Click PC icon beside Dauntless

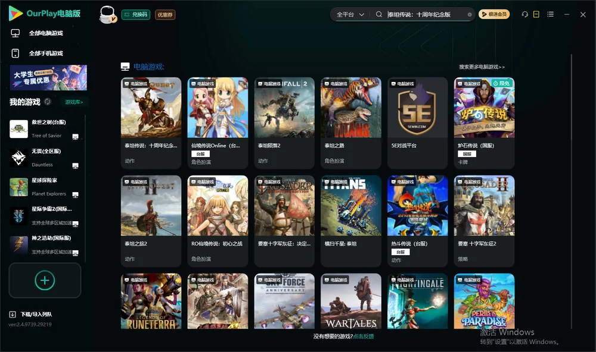75,166
